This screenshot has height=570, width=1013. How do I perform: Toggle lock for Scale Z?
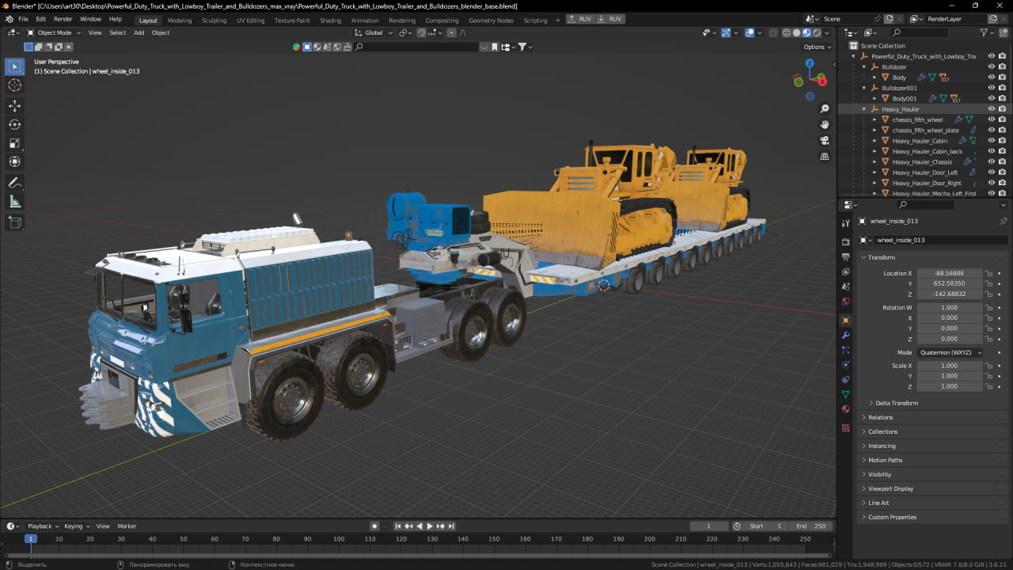click(988, 386)
